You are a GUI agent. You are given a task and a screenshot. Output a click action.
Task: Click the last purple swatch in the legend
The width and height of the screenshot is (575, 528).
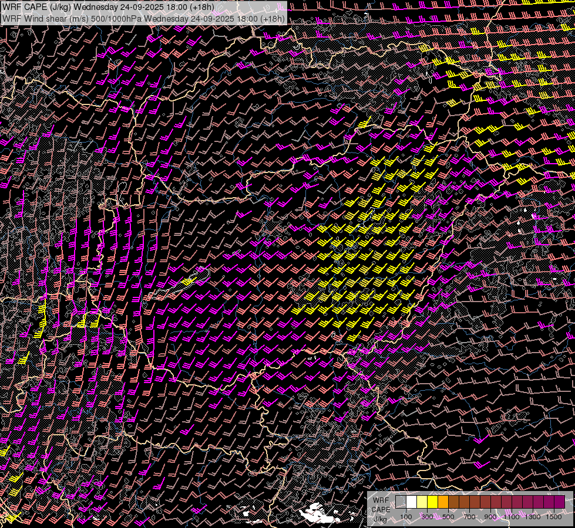point(559,502)
